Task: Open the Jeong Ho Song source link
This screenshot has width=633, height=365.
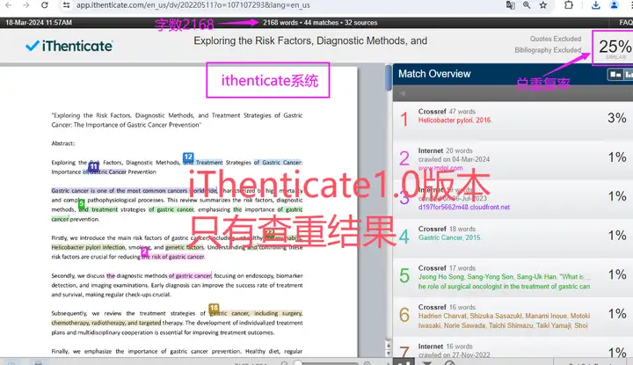Action: [504, 281]
